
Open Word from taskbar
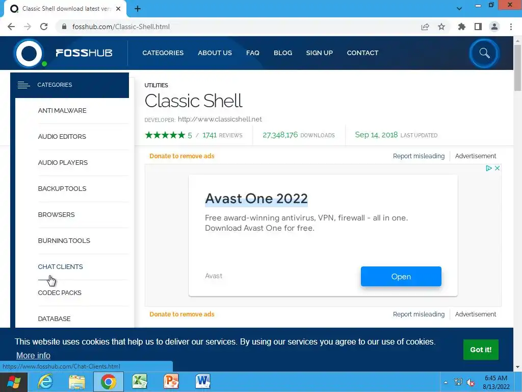pyautogui.click(x=203, y=382)
